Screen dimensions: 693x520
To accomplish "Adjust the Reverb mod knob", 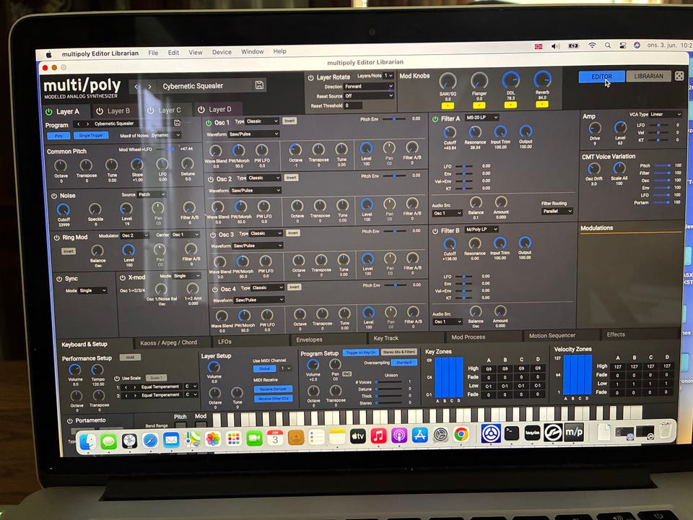I will click(542, 79).
